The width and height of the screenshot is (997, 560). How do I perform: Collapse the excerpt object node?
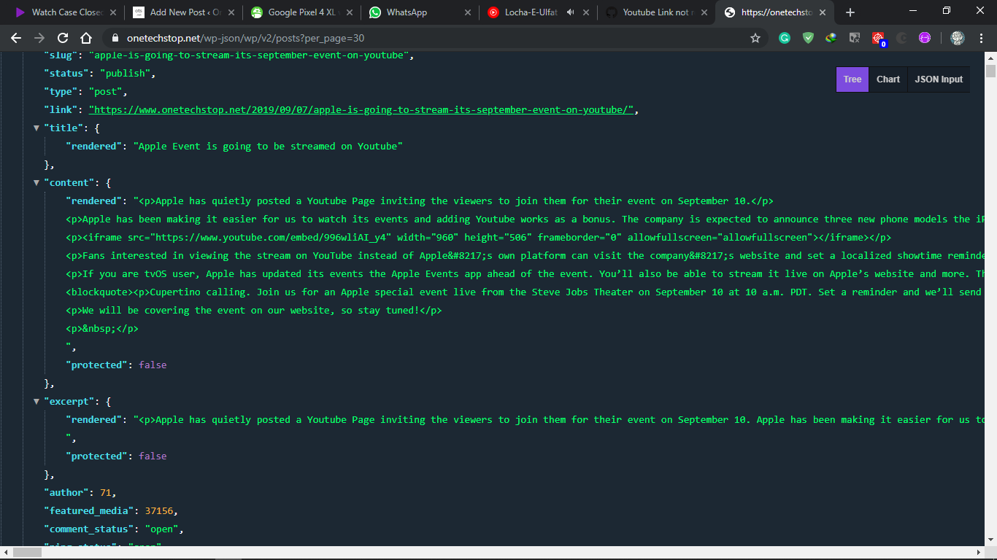pos(36,401)
